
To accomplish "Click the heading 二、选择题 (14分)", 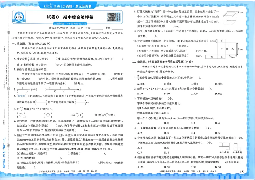I will coord(163,62).
